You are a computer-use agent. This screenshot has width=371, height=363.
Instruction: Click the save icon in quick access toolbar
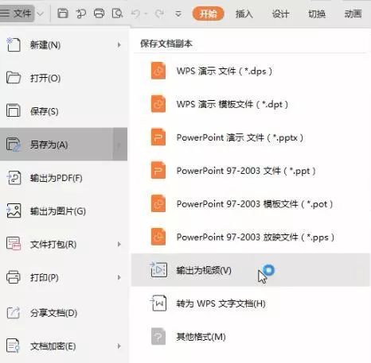[x=63, y=14]
